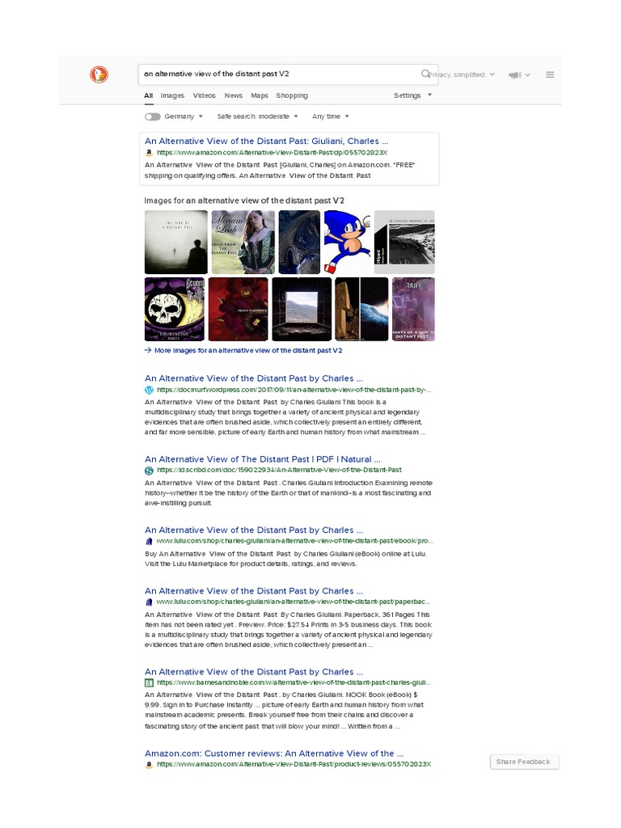
Task: Click the DuckDuckGo duck logo
Action: pyautogui.click(x=99, y=74)
